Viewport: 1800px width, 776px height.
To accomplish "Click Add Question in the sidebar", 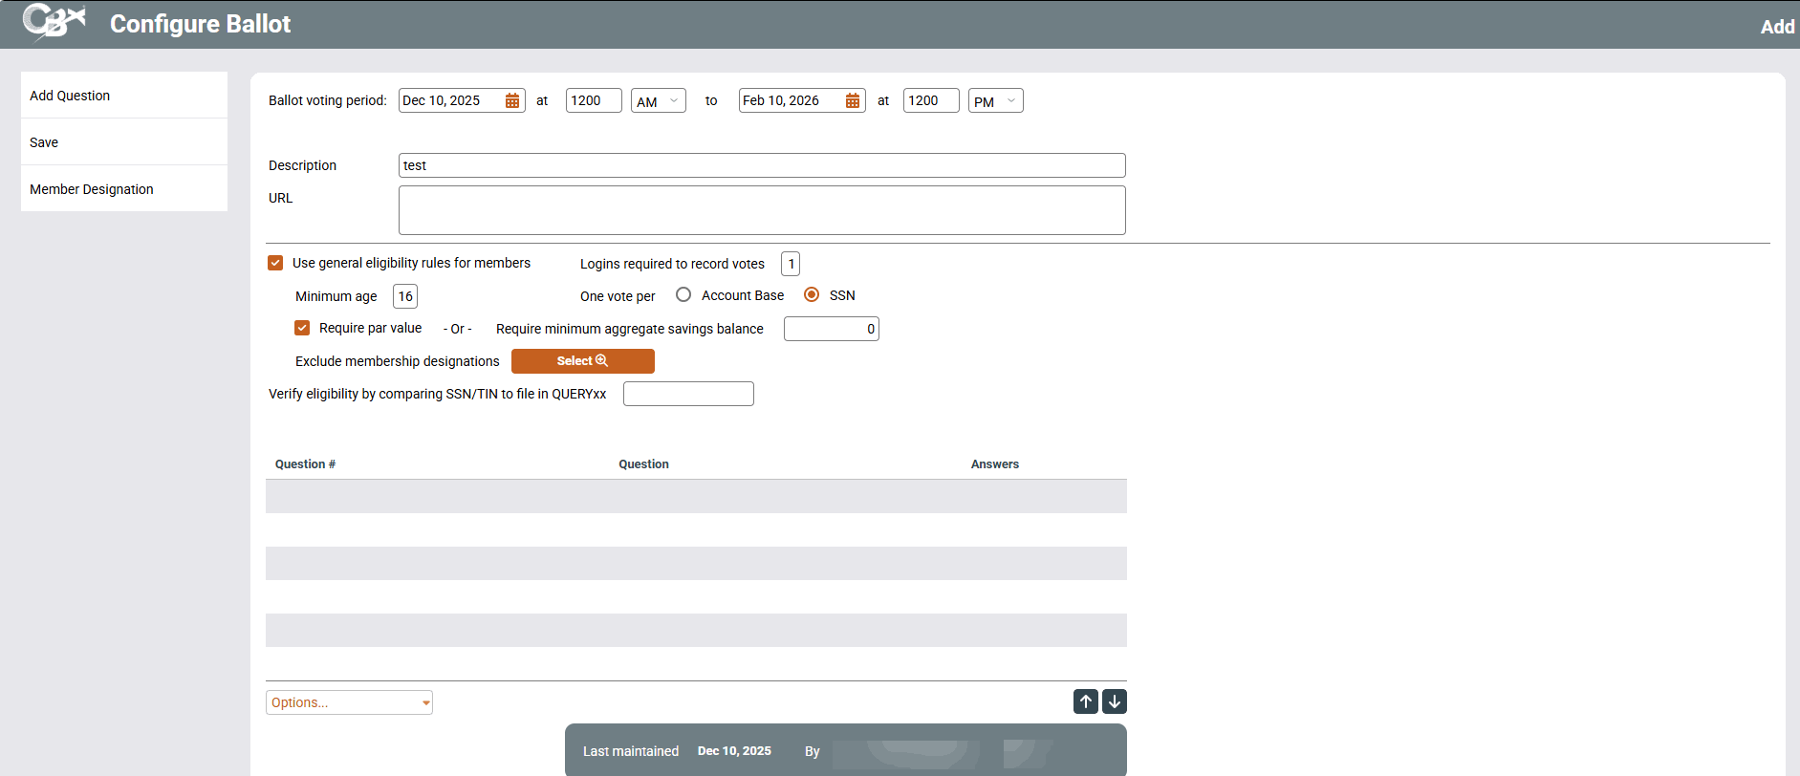I will click(x=70, y=96).
